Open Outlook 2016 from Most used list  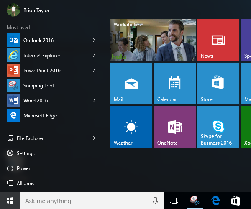point(51,40)
